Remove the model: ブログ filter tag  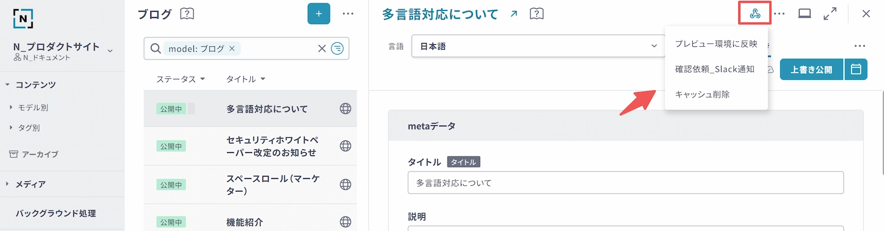click(232, 49)
